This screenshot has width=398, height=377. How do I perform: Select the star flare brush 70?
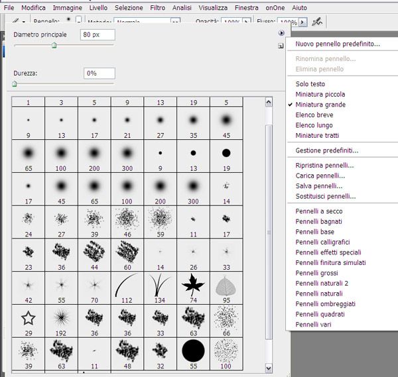[94, 288]
